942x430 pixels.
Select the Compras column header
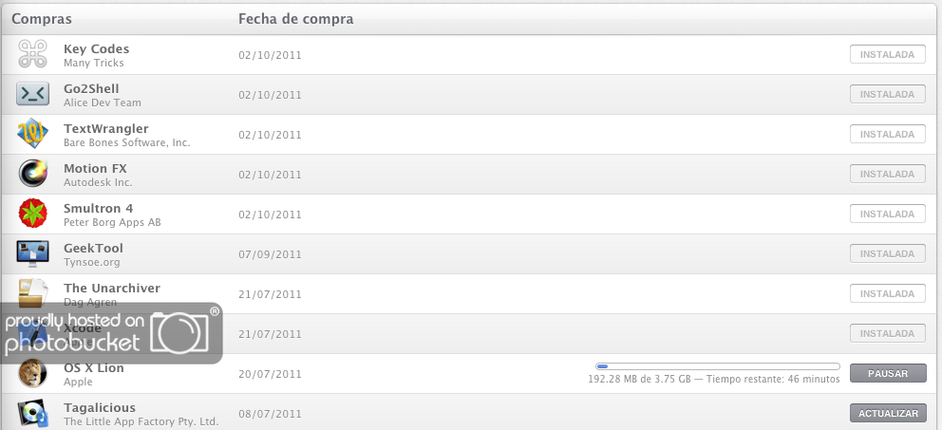pos(42,19)
